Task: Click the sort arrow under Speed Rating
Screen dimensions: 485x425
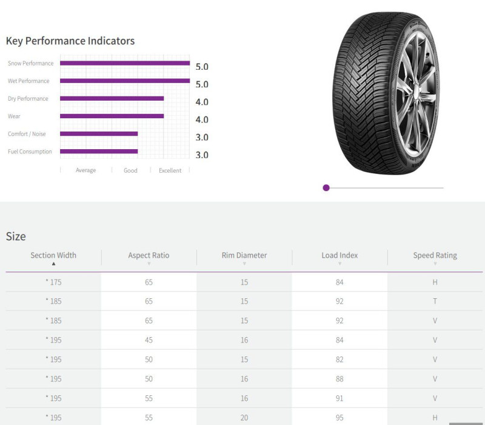Action: [x=435, y=264]
